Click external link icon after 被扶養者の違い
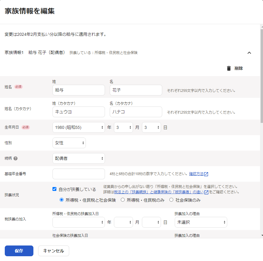The image size is (263, 261). (206, 192)
